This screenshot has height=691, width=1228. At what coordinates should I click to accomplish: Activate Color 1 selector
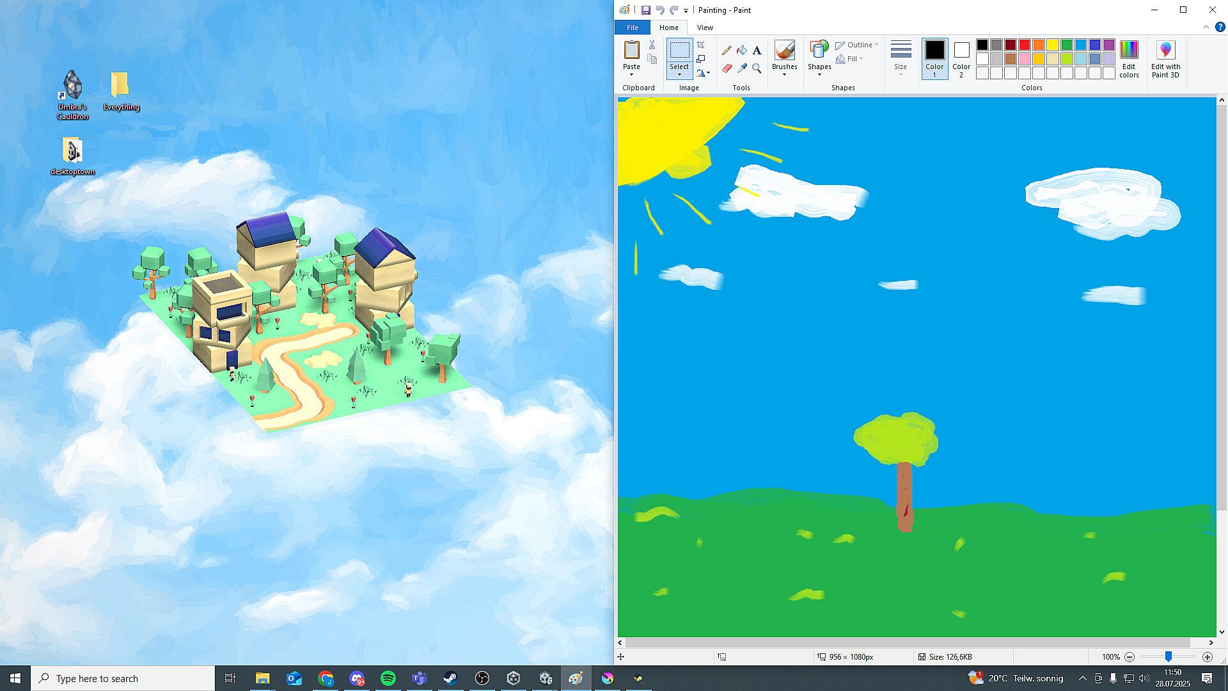click(x=934, y=58)
